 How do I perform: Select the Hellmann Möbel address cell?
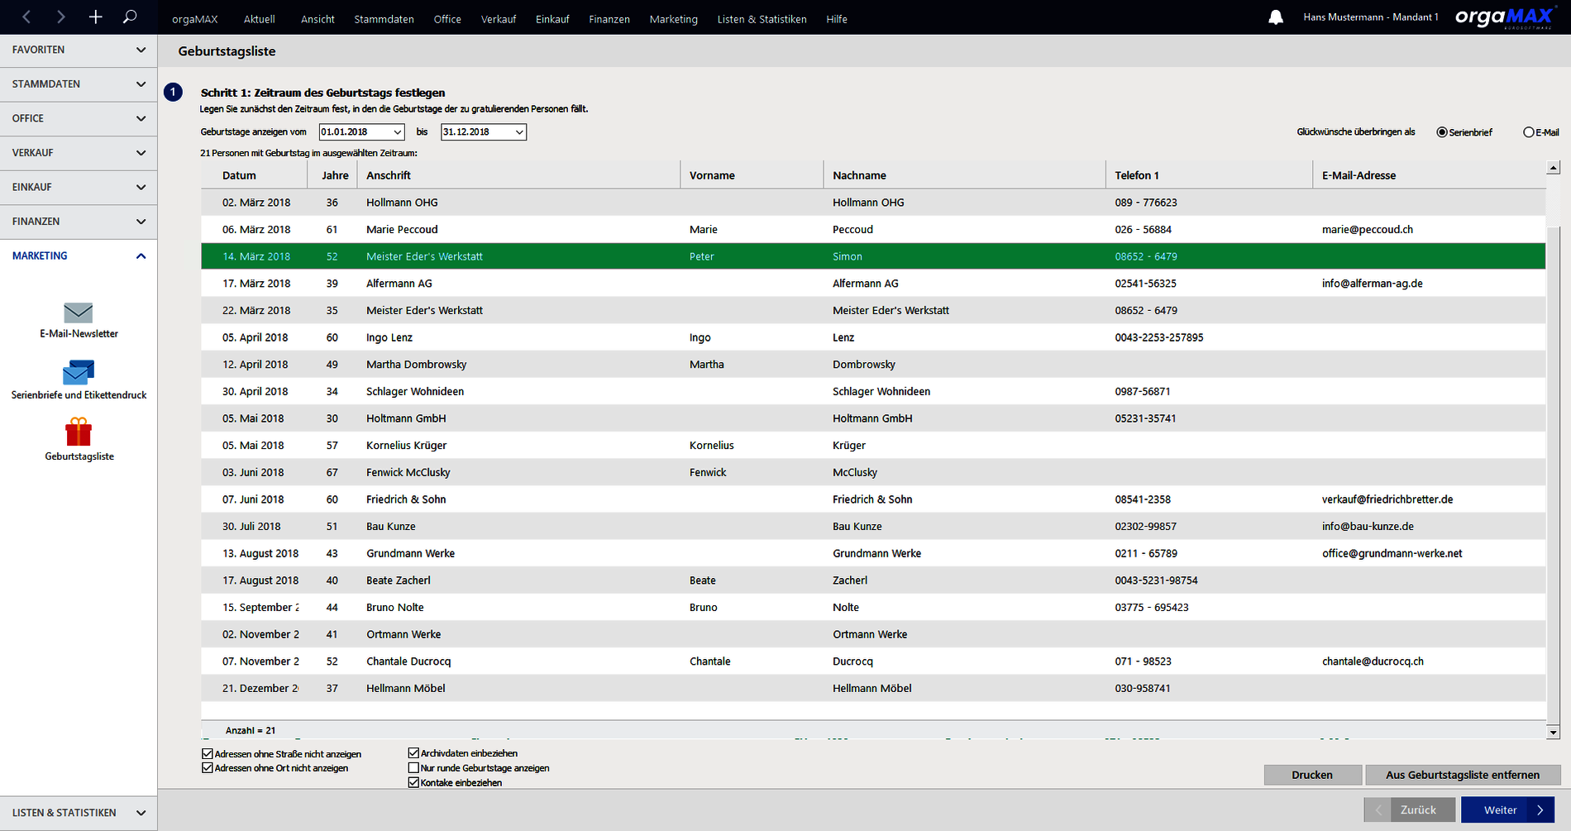click(406, 688)
